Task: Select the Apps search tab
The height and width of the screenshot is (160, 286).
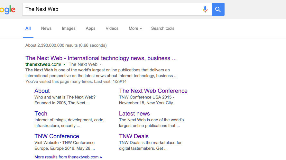Action: tap(90, 28)
